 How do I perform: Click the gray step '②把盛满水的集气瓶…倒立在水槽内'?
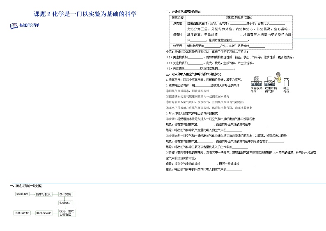click(x=197, y=97)
